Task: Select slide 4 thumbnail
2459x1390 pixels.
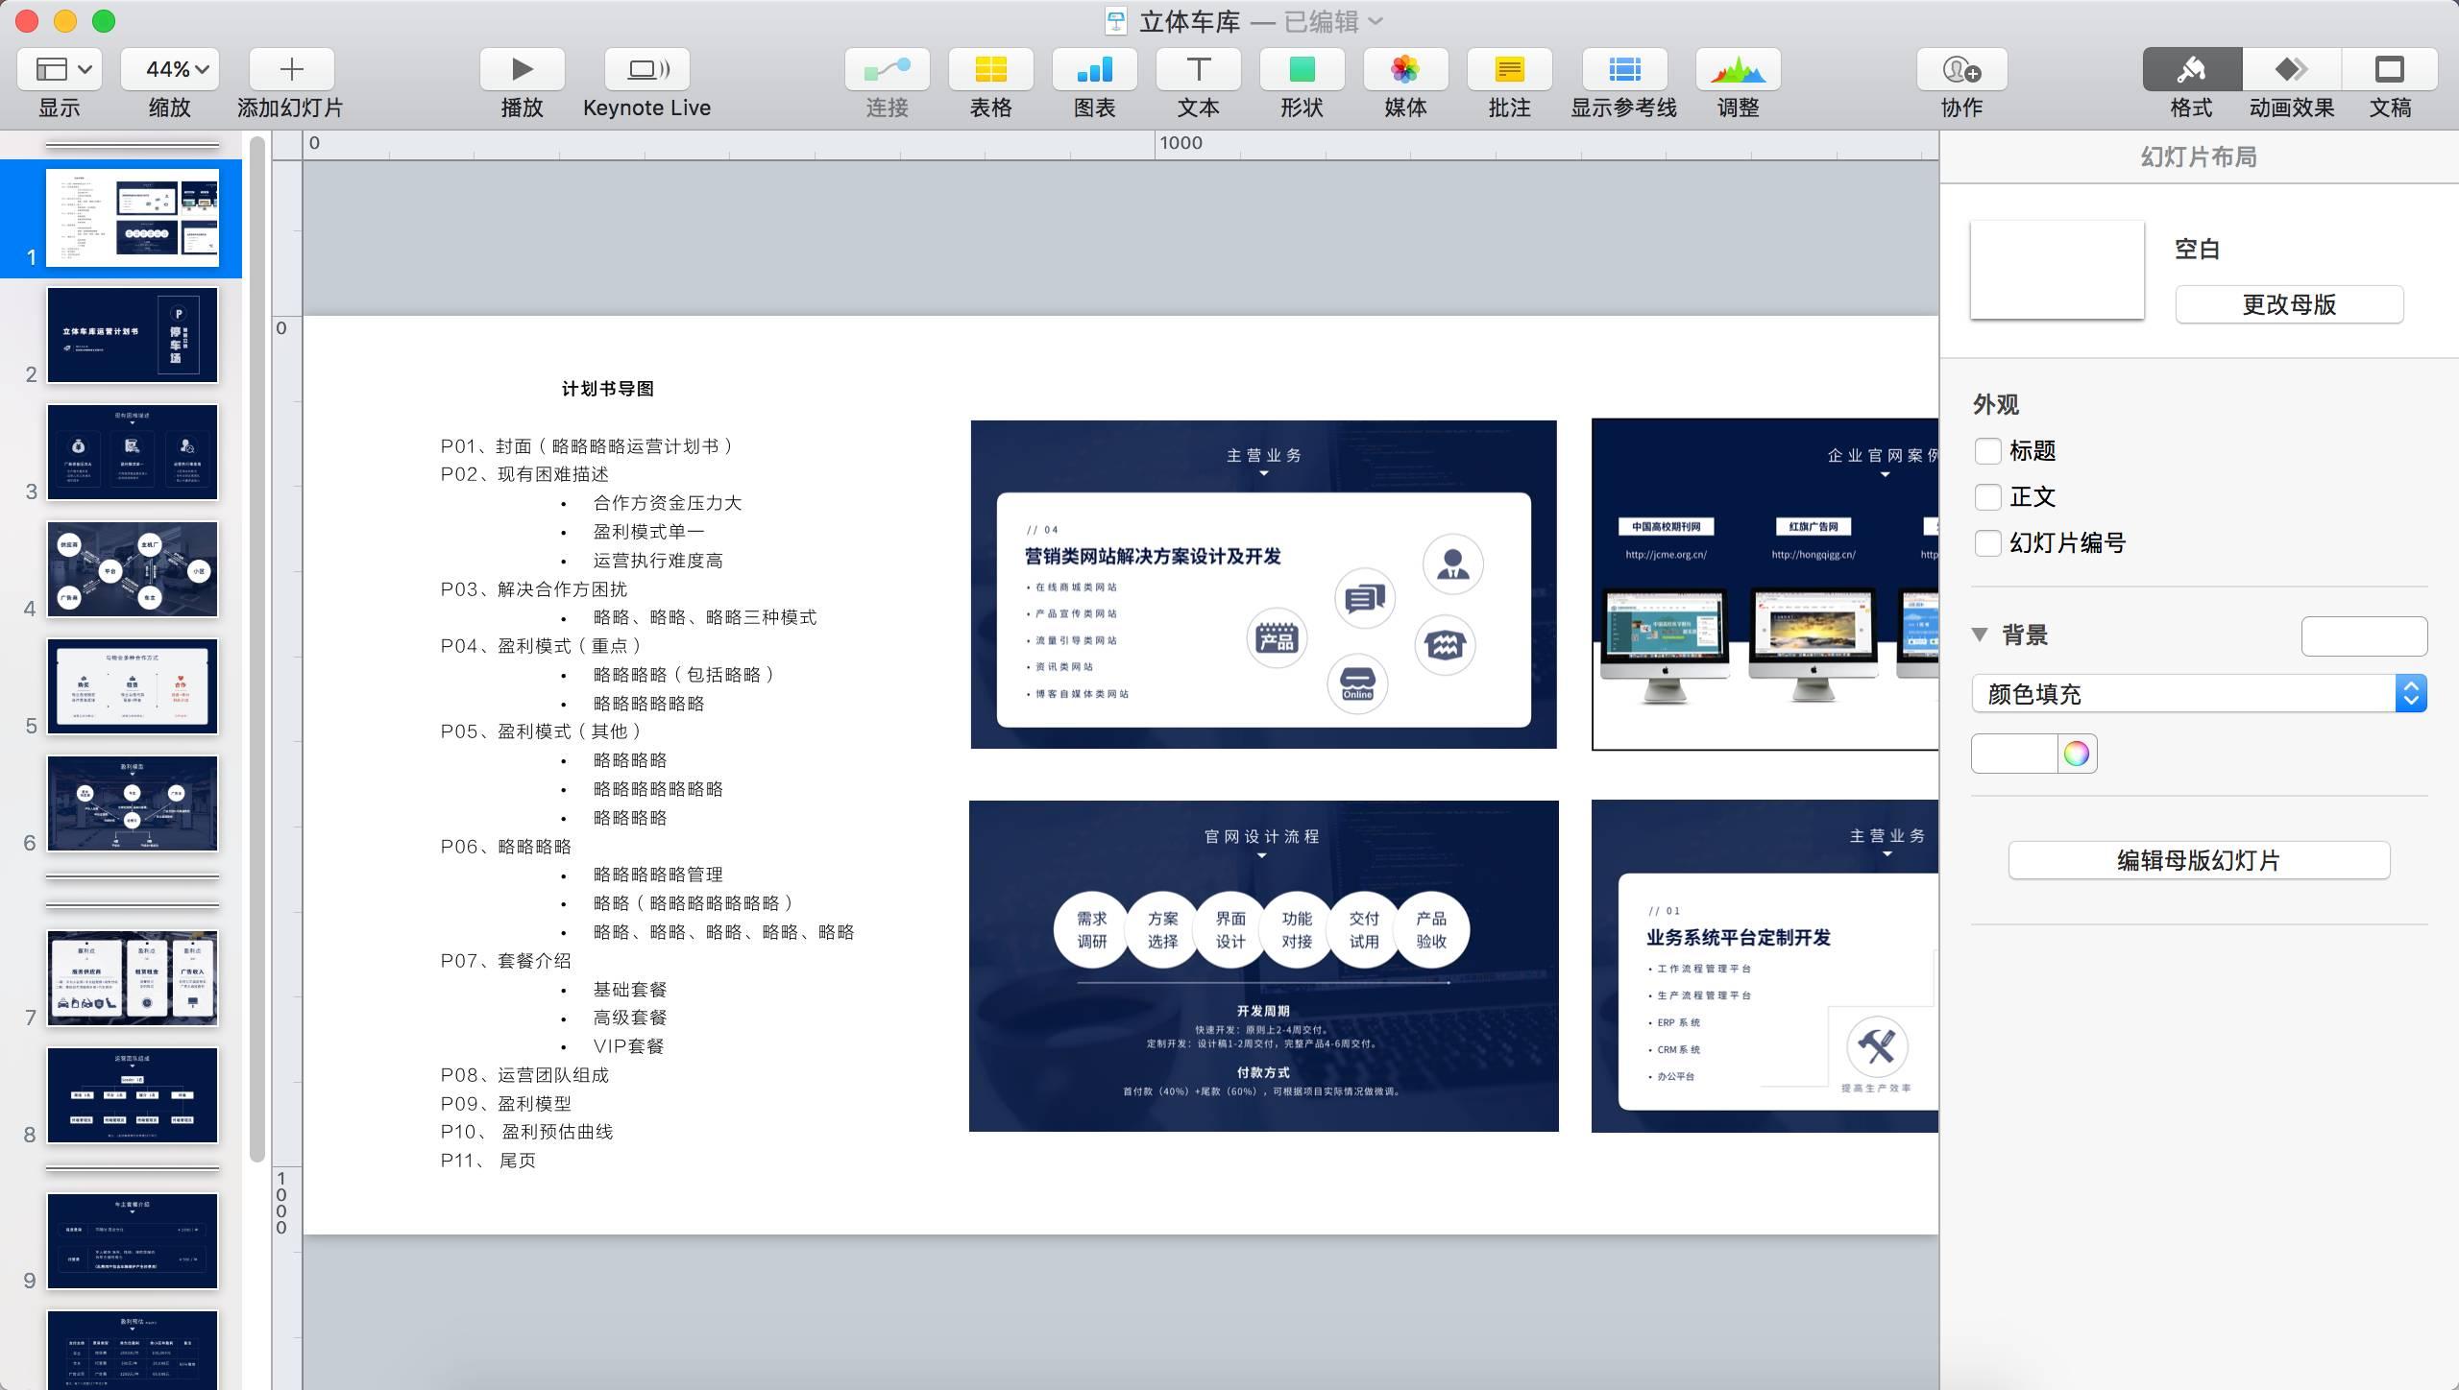Action: (x=133, y=569)
